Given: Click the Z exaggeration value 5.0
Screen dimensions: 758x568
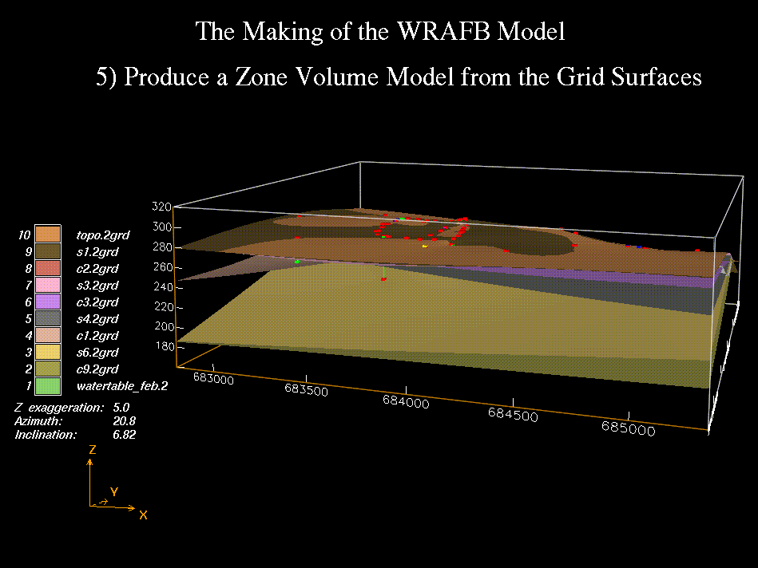Looking at the screenshot, I should [x=121, y=408].
